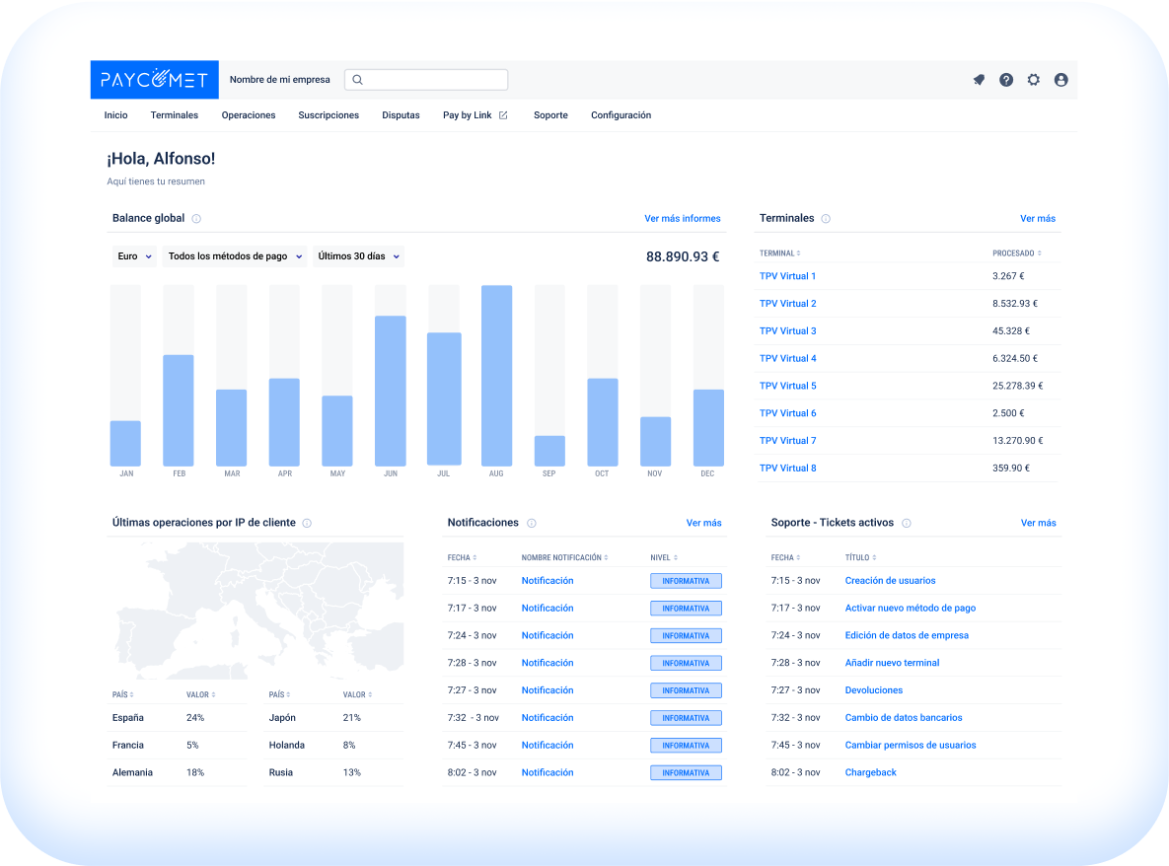1169x866 pixels.
Task: Click the search input field
Action: (x=426, y=80)
